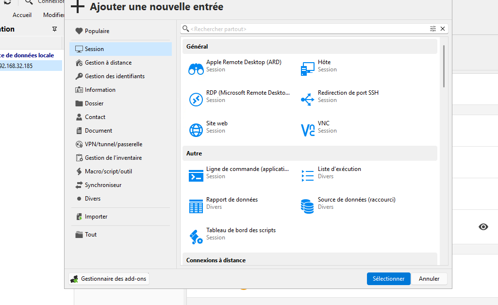Image resolution: width=498 pixels, height=305 pixels.
Task: Open Gestionnaire des add-ons
Action: pos(109,279)
